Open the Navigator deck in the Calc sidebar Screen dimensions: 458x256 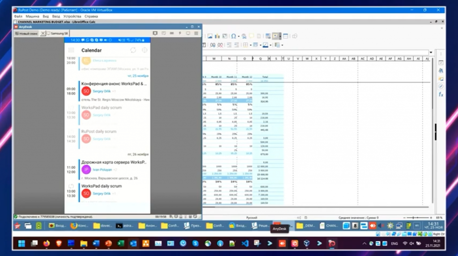(441, 86)
